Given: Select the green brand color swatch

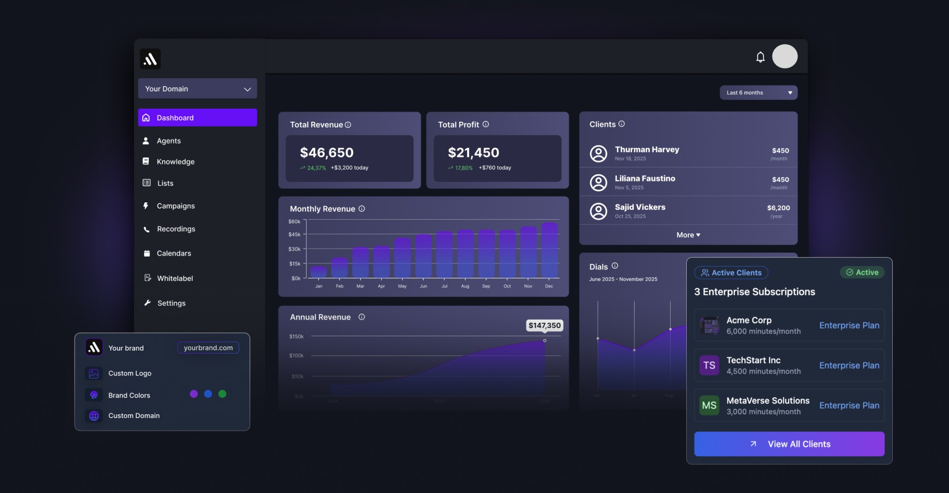Looking at the screenshot, I should (222, 394).
